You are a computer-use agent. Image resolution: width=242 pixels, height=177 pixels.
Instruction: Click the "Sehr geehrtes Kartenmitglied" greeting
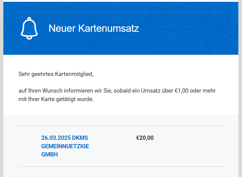click(56, 74)
